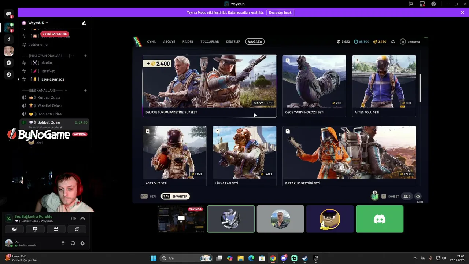Open noise suppression waveform icon
Image resolution: width=469 pixels, height=264 pixels.
point(74,219)
